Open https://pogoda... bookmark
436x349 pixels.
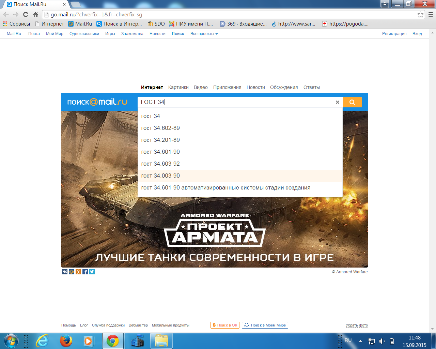tap(345, 24)
